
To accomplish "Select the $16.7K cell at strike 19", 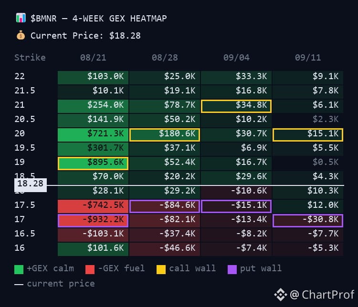I will [x=236, y=164].
